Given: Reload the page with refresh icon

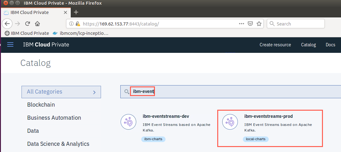Looking at the screenshot, I should [27, 24].
